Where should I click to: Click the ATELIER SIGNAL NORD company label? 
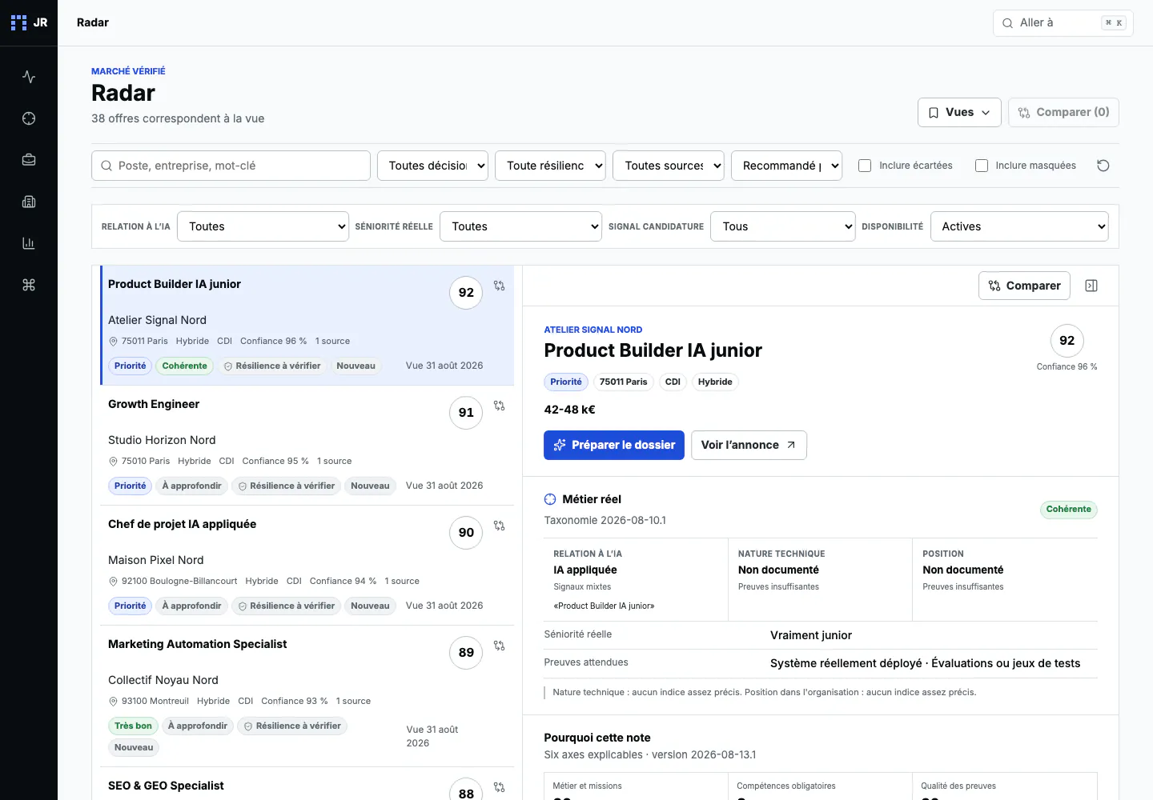[593, 330]
